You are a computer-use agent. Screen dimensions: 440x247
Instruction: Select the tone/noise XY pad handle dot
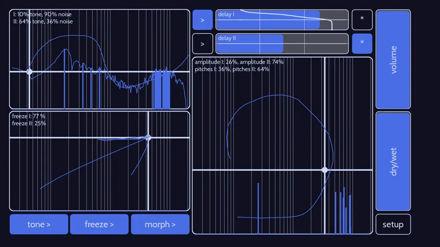pos(29,72)
